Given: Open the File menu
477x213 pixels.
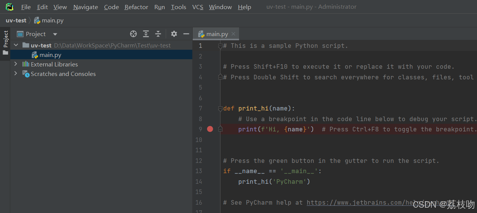Looking at the screenshot, I should 26,7.
